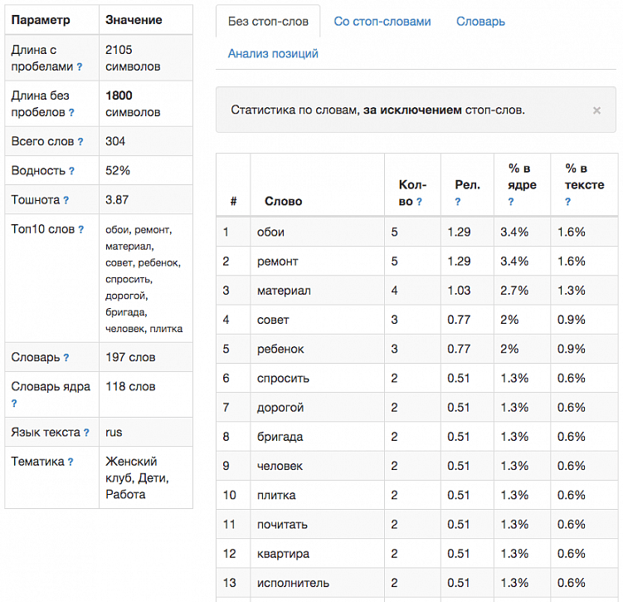Click help icon under Рел. column header
Image resolution: width=623 pixels, height=602 pixels.
(x=458, y=202)
